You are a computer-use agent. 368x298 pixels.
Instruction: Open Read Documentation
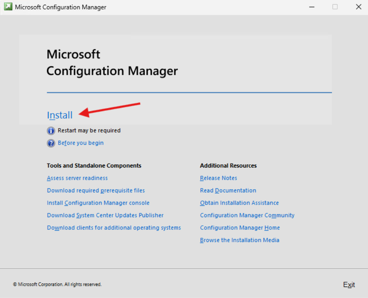point(228,190)
